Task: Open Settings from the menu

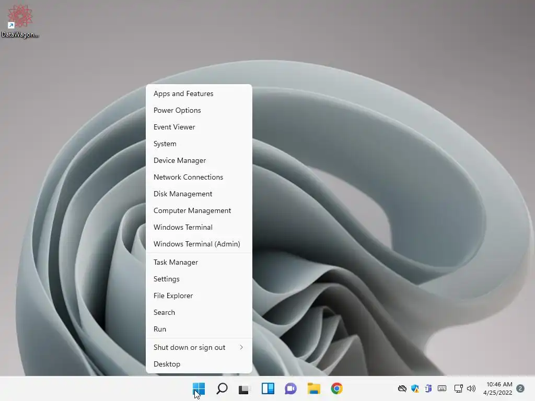Action: coord(199,279)
